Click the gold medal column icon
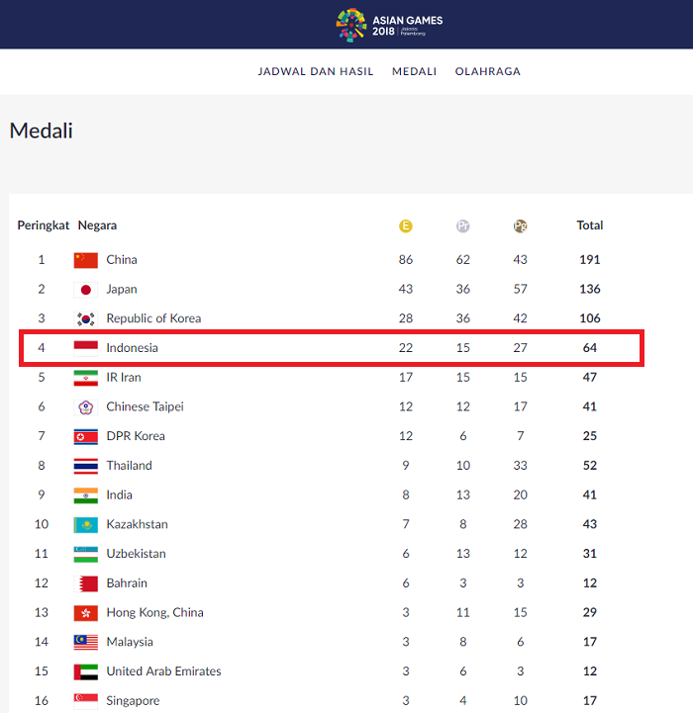The height and width of the screenshot is (713, 693). click(406, 226)
